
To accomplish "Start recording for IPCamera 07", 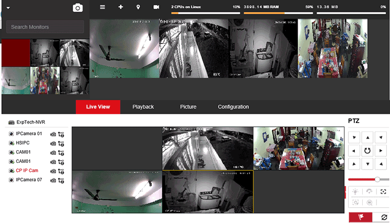I will pyautogui.click(x=53, y=181).
